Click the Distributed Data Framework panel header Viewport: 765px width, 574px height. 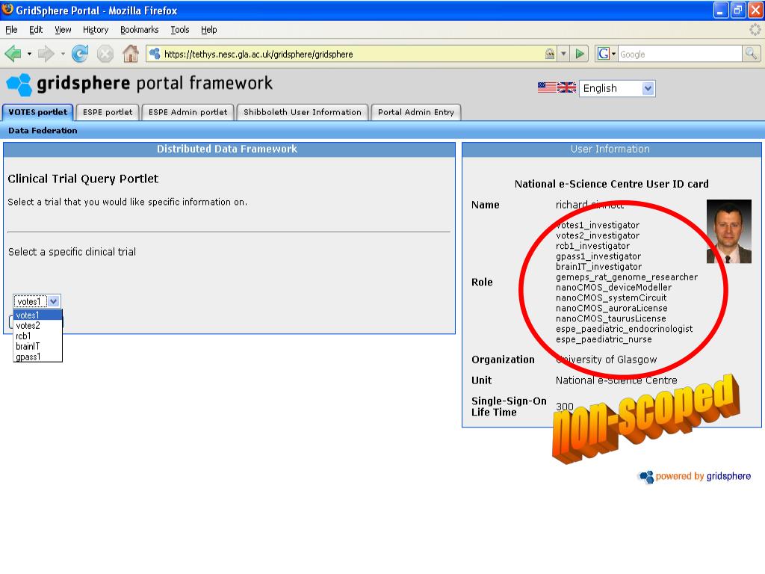click(229, 149)
